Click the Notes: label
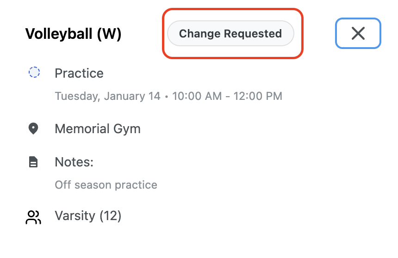The width and height of the screenshot is (398, 258). [74, 162]
